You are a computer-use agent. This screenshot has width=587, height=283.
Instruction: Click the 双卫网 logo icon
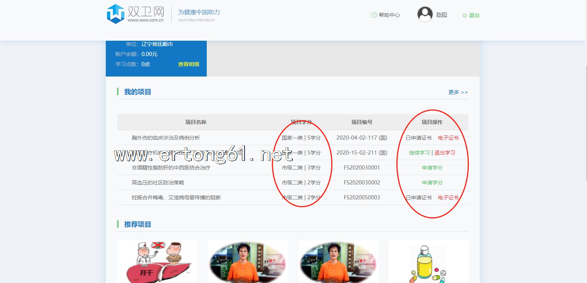pyautogui.click(x=115, y=14)
